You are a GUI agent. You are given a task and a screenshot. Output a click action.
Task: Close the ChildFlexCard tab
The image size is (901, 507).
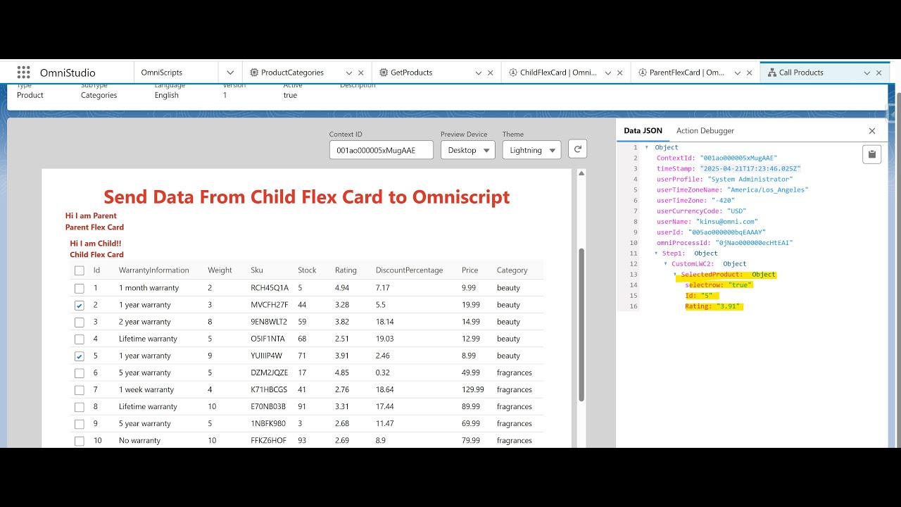pos(622,73)
